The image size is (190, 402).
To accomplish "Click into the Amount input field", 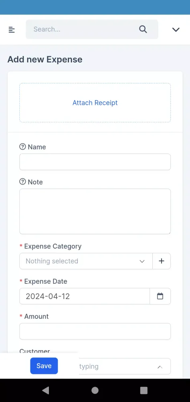I will coord(95,331).
